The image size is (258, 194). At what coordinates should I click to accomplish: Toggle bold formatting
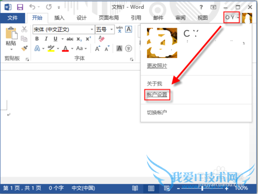tap(37, 39)
